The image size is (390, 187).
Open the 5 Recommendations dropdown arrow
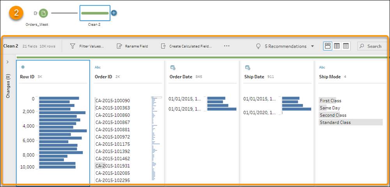click(312, 46)
